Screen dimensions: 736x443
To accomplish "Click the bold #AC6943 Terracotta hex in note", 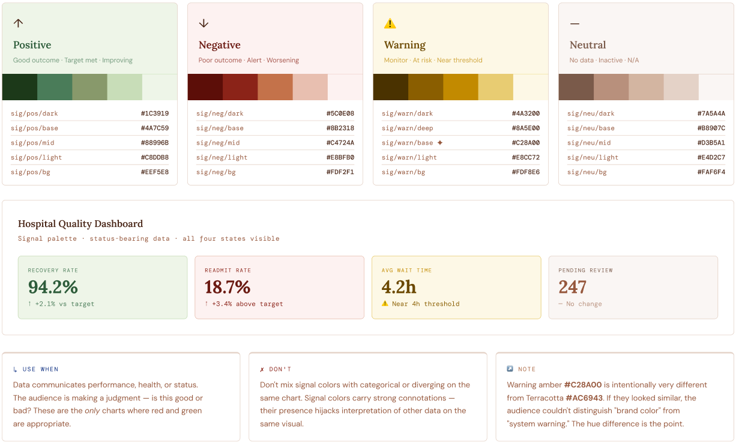I will coord(584,398).
